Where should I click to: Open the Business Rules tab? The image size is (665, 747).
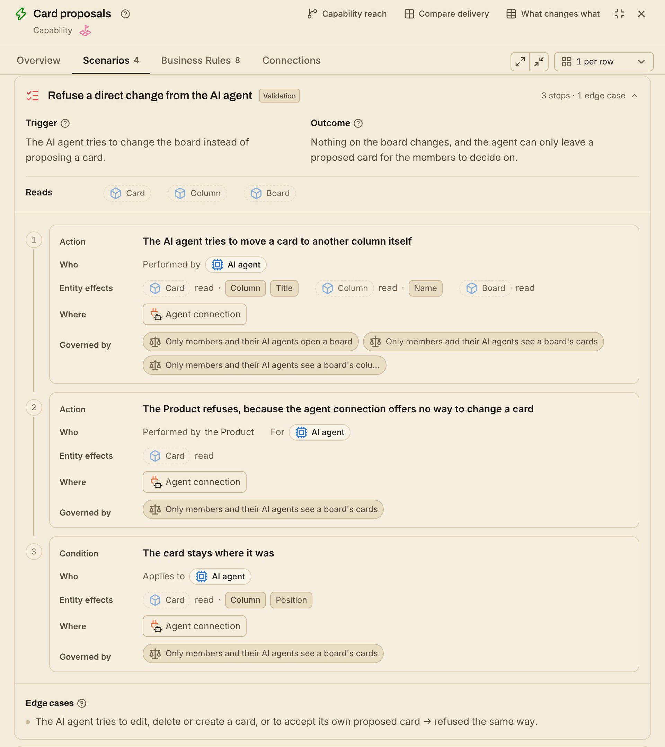200,61
